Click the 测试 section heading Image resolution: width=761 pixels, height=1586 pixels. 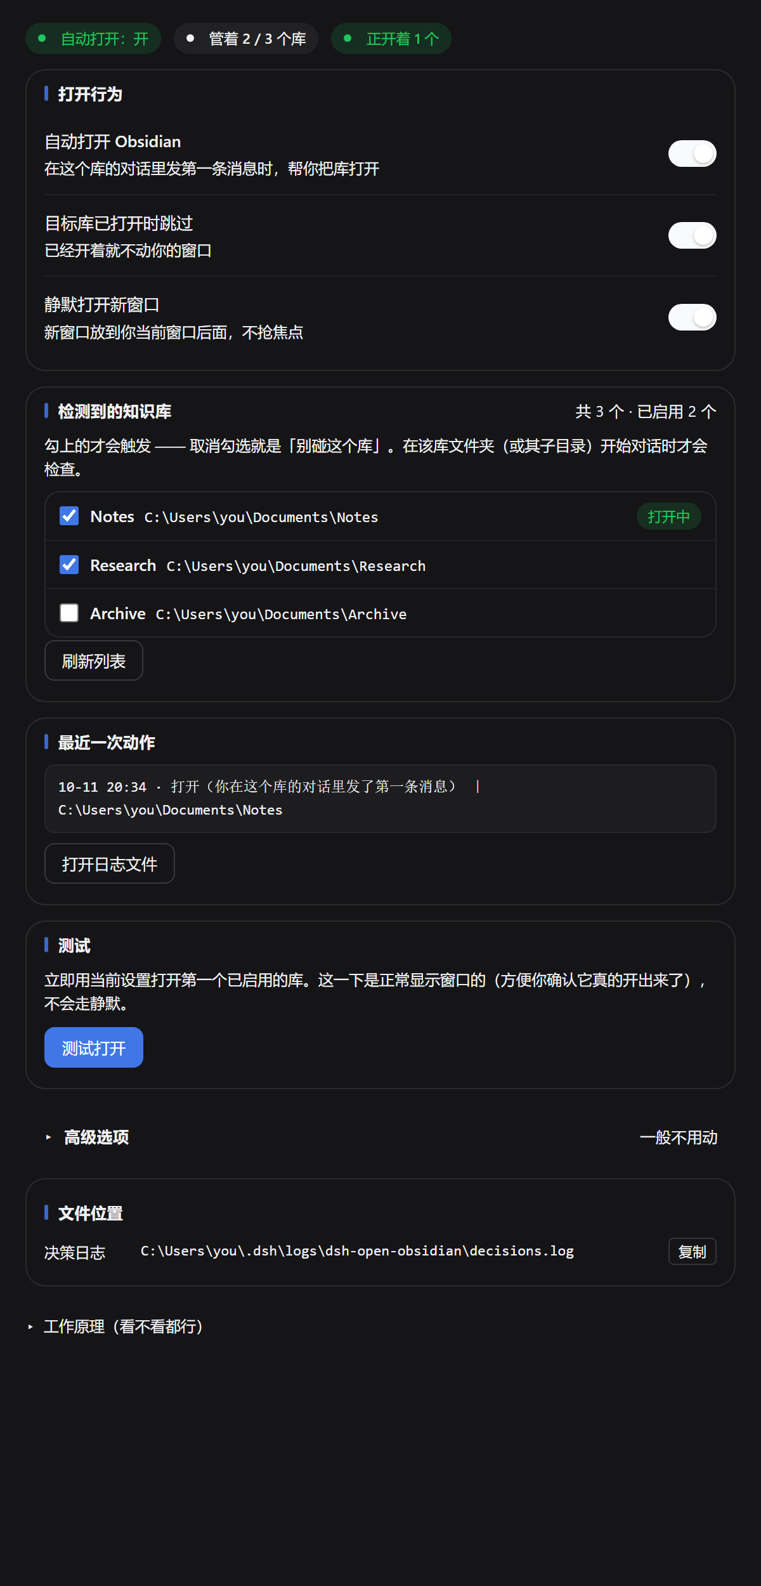[74, 945]
